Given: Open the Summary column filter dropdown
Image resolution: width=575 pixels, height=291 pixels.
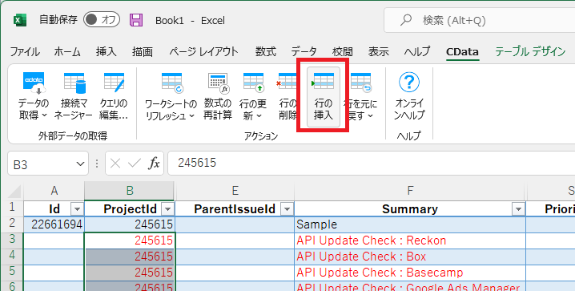Looking at the screenshot, I should click(x=518, y=209).
